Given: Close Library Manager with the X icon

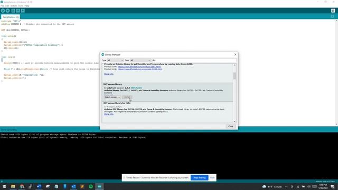Looking at the screenshot, I should point(235,55).
